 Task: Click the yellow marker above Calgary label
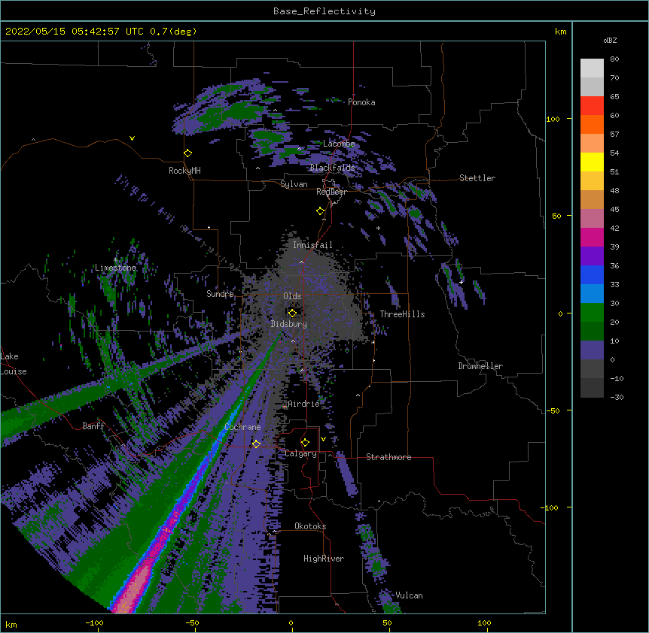pyautogui.click(x=305, y=443)
